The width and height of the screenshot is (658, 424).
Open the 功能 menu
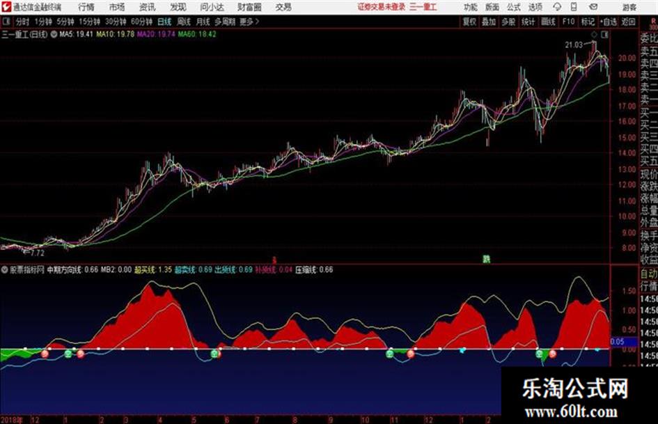pos(471,7)
